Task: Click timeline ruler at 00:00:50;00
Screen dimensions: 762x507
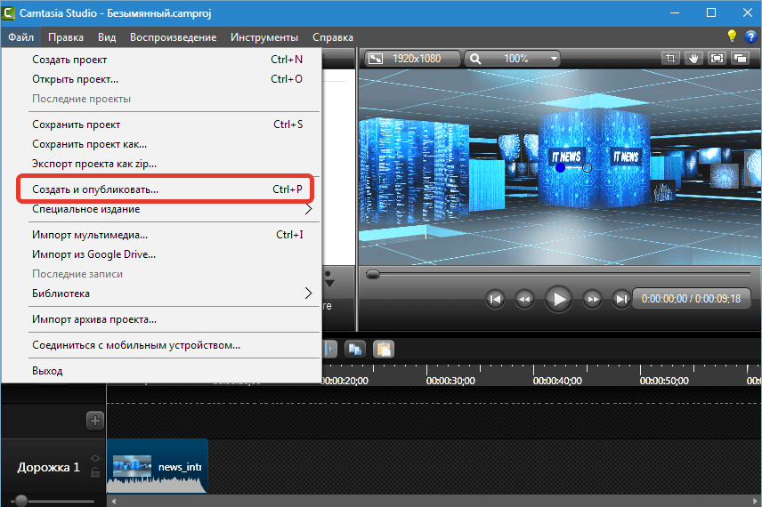Action: tap(664, 381)
